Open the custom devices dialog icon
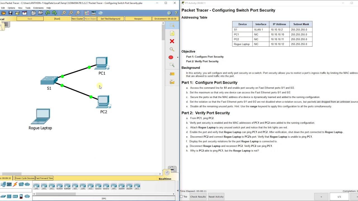 pos(93,13)
